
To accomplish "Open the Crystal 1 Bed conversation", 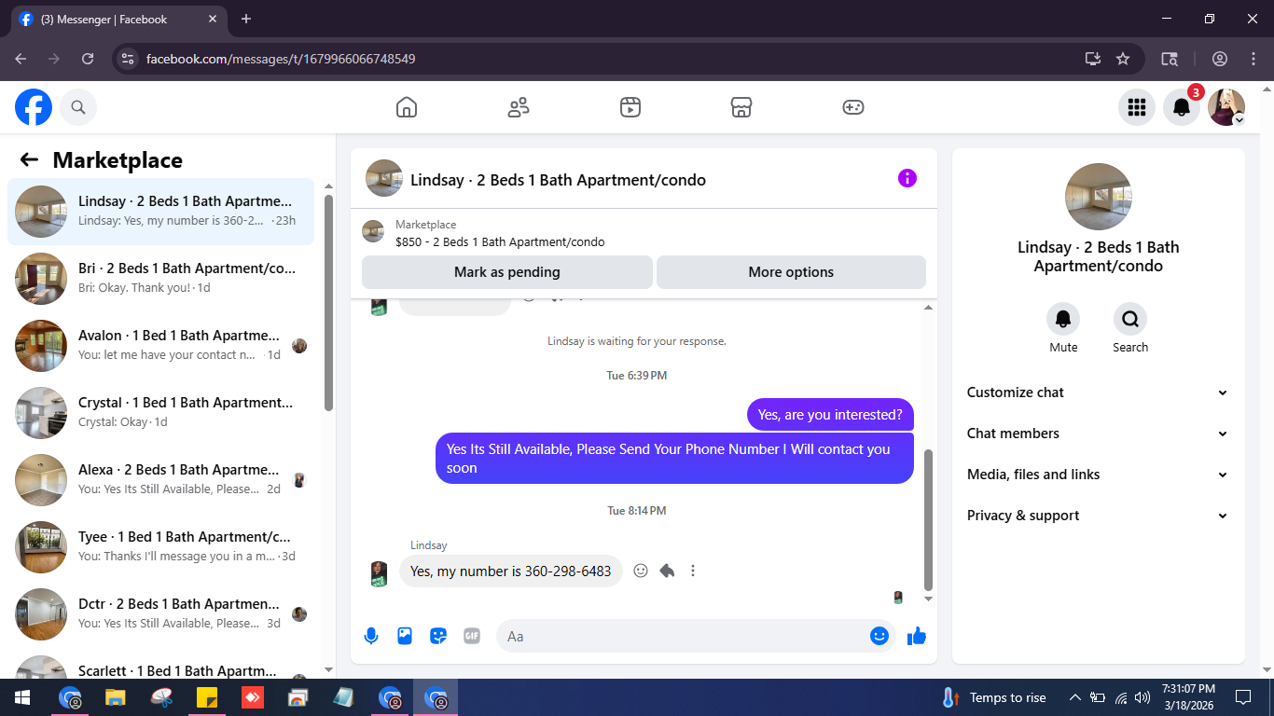I will pos(161,413).
